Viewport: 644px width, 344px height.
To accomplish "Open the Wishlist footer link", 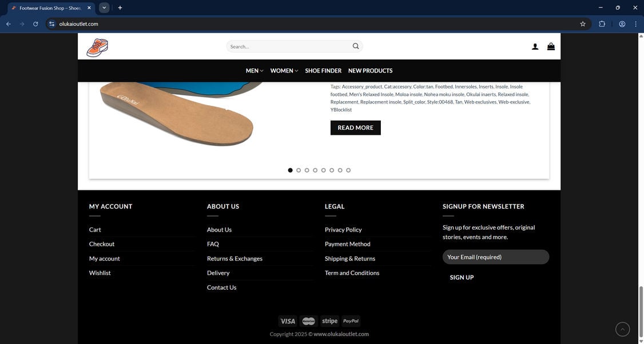I will (100, 273).
